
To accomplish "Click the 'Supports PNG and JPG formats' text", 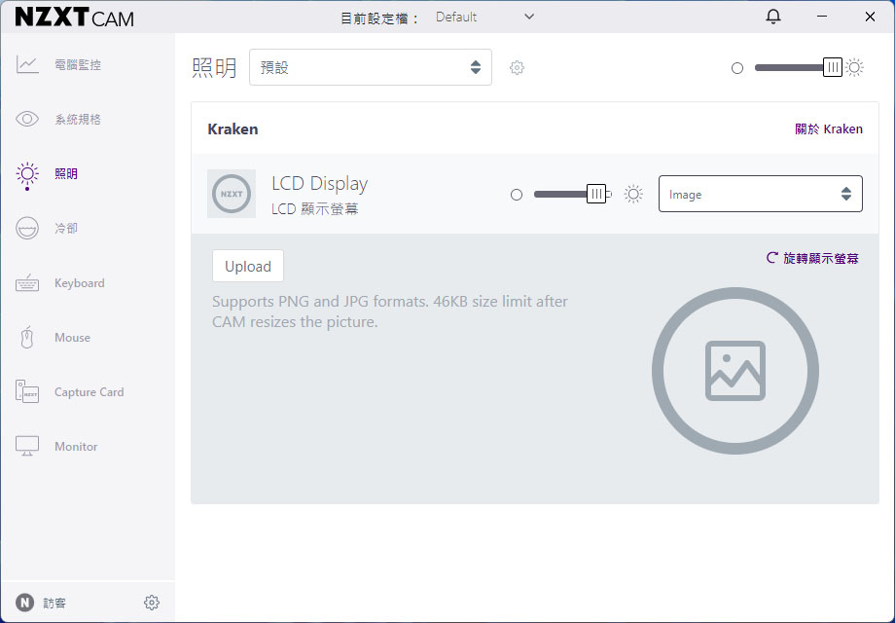I will pos(390,311).
